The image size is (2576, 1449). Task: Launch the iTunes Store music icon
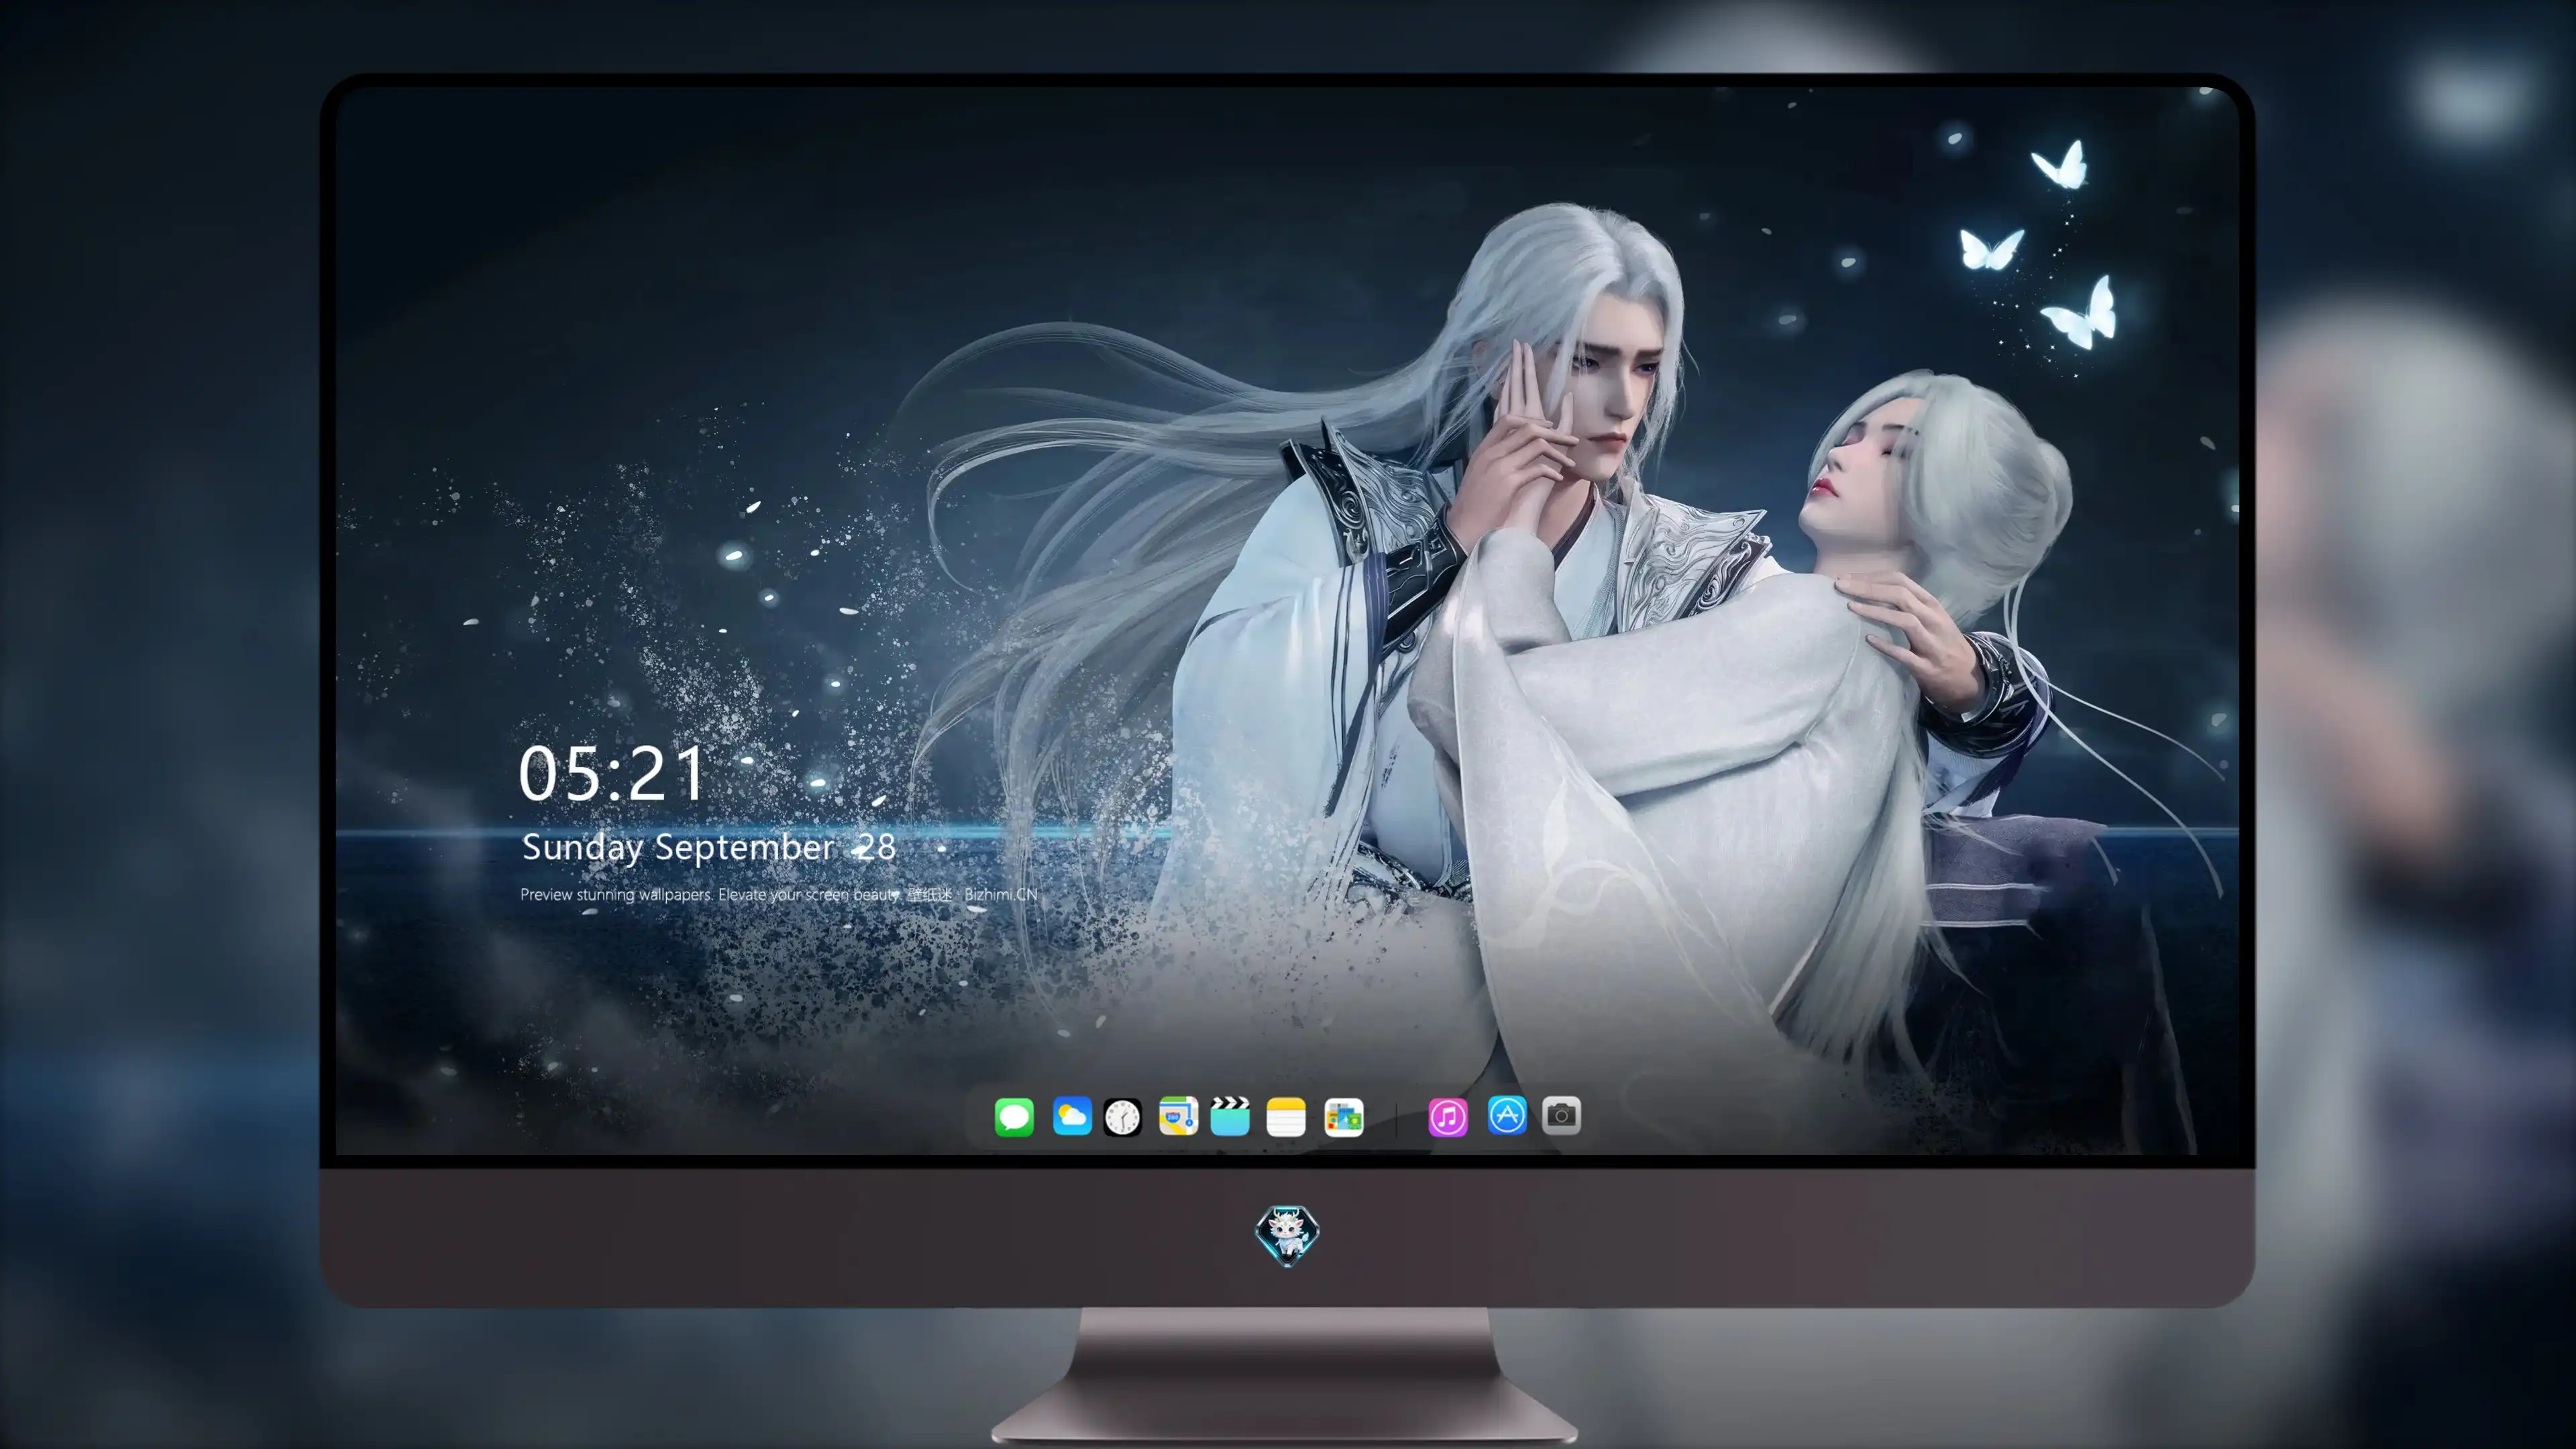(1448, 1117)
